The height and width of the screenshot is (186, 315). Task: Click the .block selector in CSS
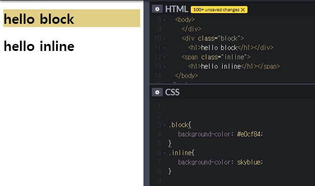click(x=179, y=125)
